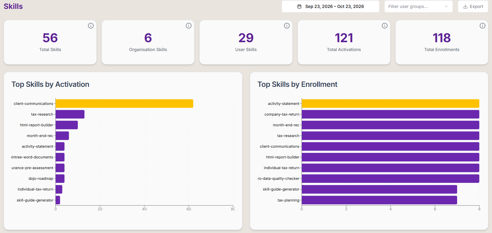Click the "Top Skills by Enrollment" heading
Screen dimensions: 492x233
(x=298, y=84)
